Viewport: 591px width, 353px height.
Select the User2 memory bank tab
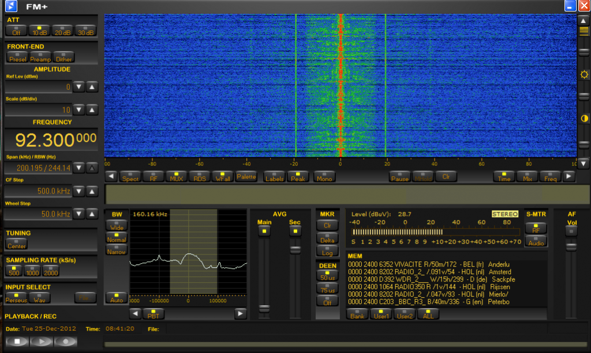tap(404, 314)
